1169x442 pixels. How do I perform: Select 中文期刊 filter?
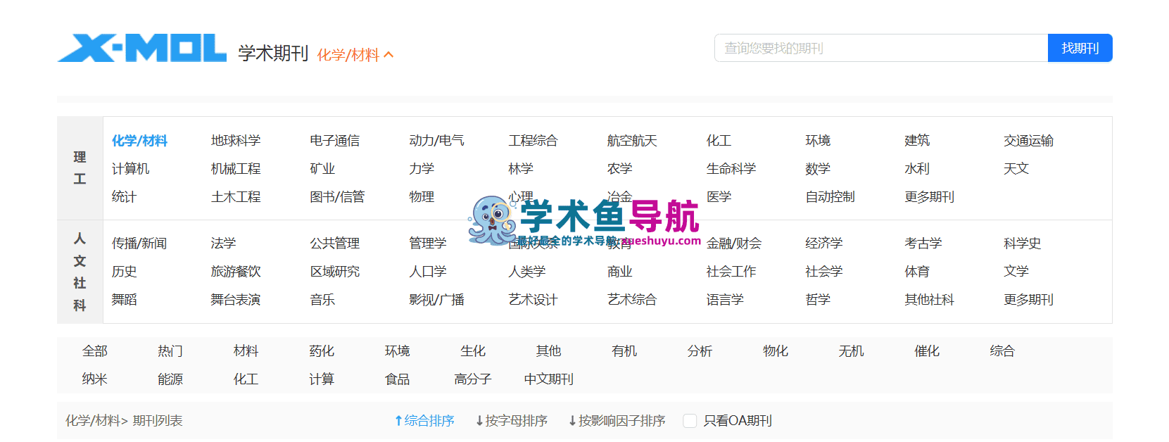pyautogui.click(x=548, y=379)
